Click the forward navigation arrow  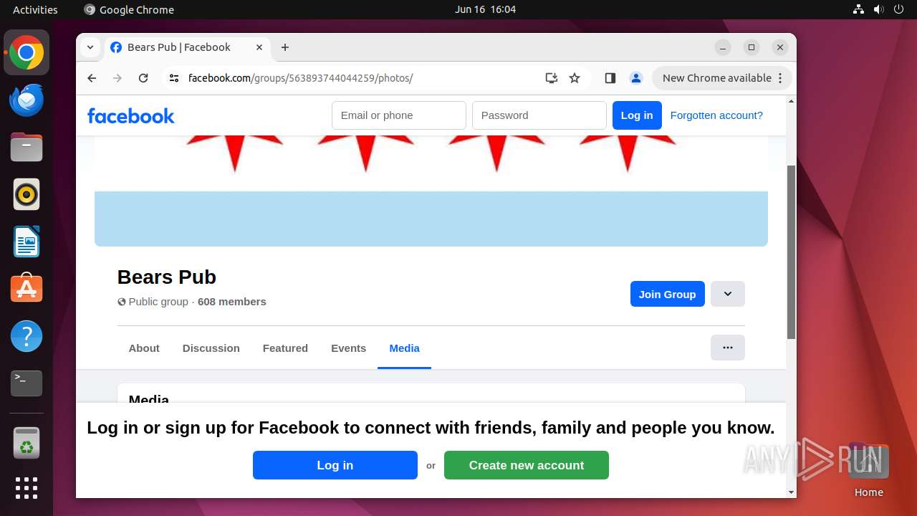pyautogui.click(x=117, y=78)
